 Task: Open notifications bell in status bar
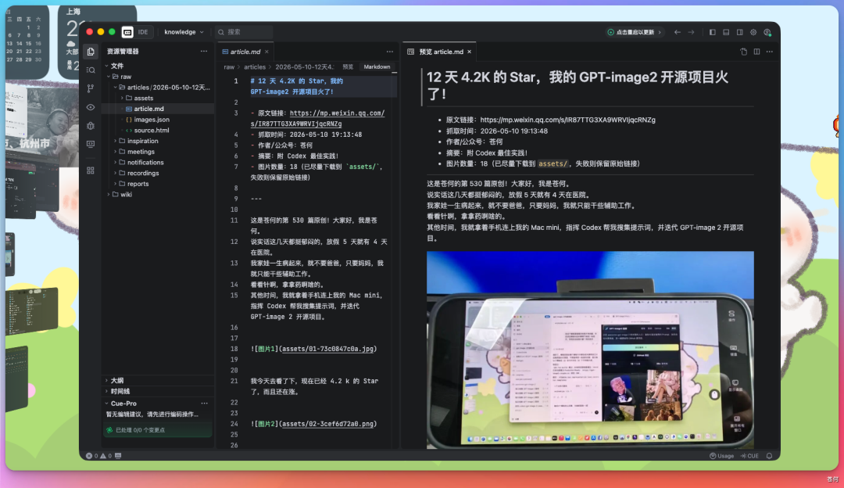click(x=770, y=456)
